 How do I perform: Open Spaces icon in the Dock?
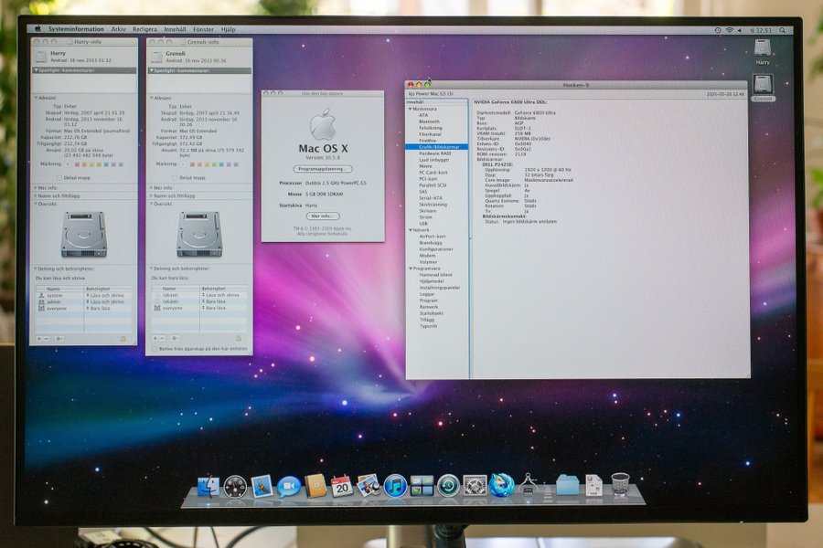coord(422,486)
